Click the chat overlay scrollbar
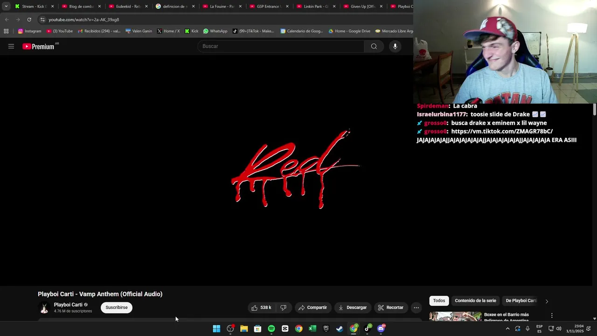Image resolution: width=597 pixels, height=336 pixels. pyautogui.click(x=595, y=110)
